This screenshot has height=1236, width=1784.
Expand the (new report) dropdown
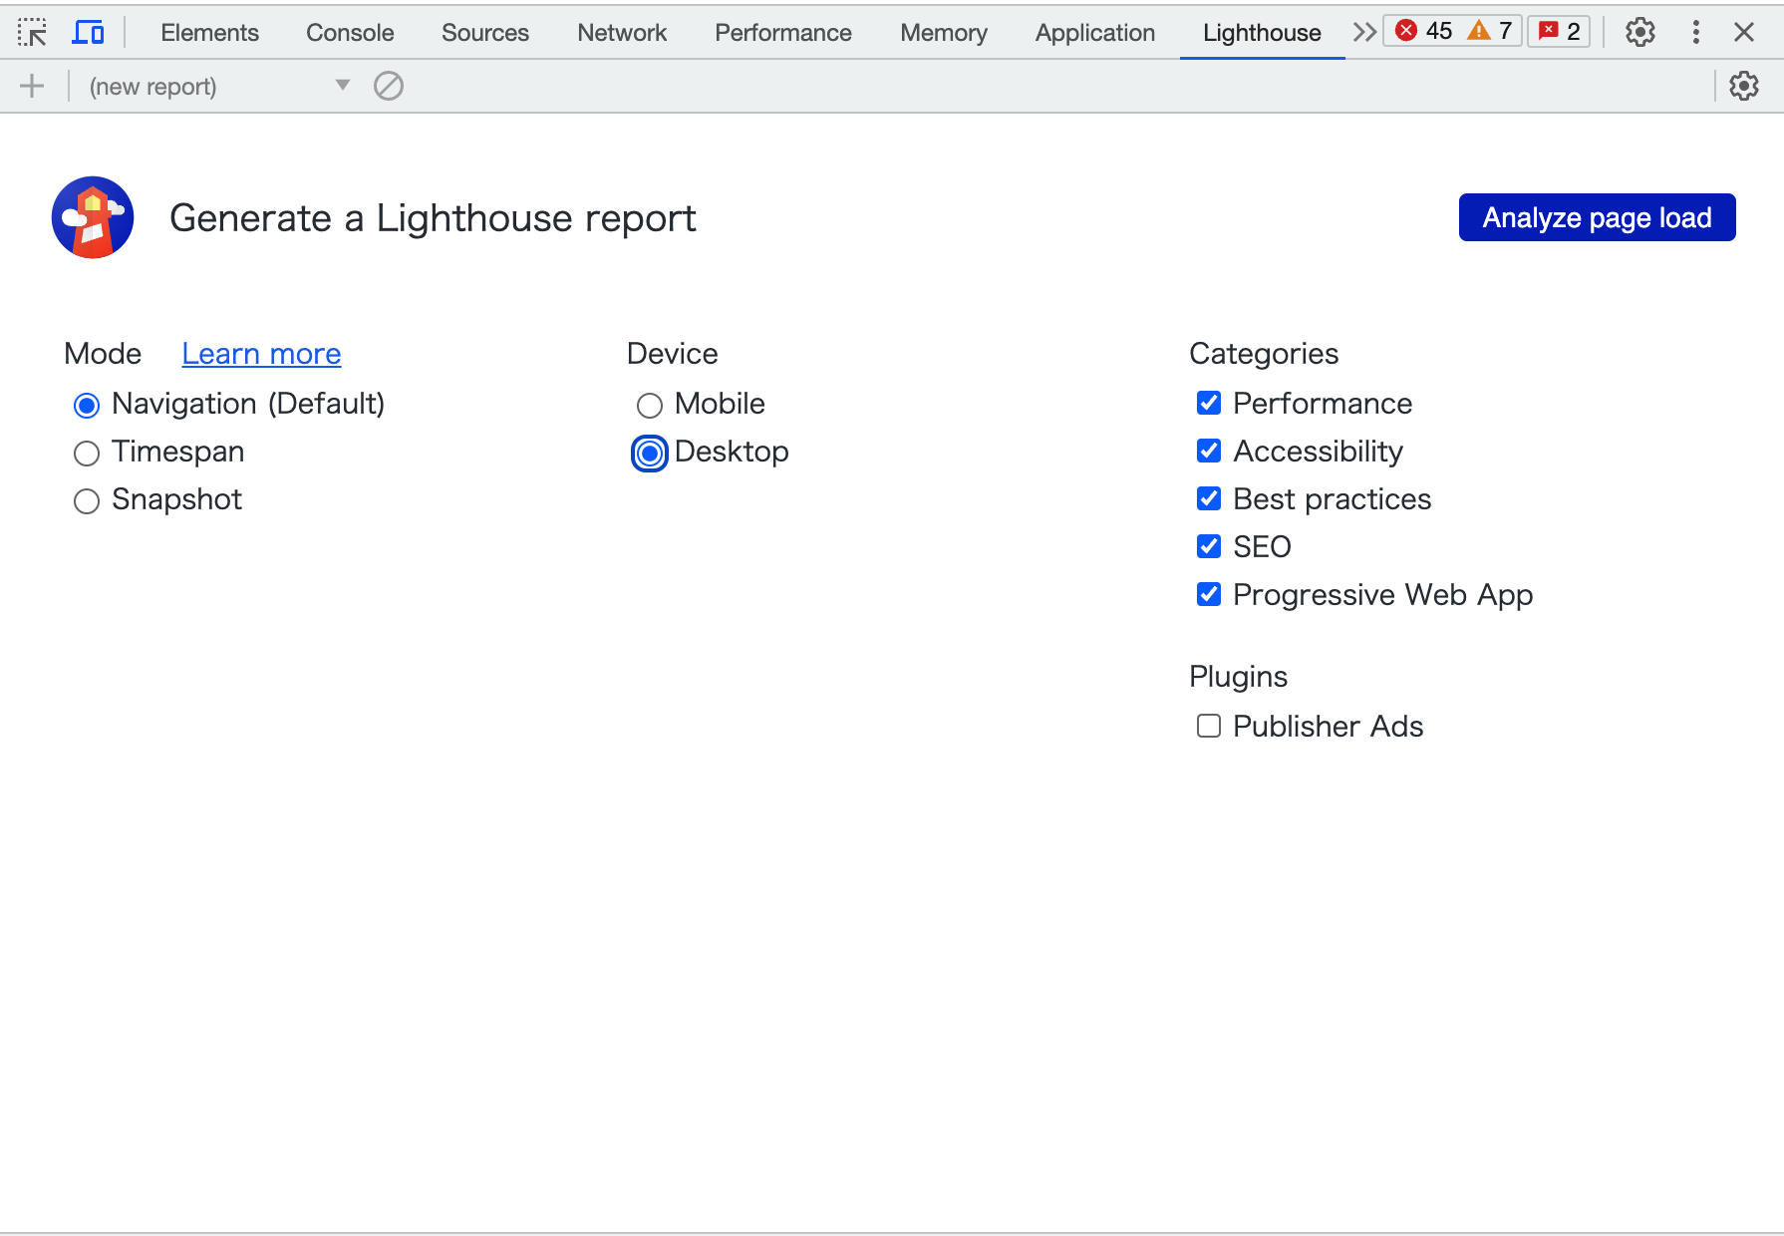click(342, 86)
